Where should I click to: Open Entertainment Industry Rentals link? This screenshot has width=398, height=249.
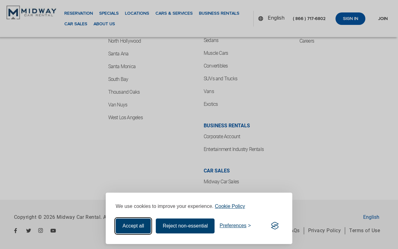pos(234,149)
